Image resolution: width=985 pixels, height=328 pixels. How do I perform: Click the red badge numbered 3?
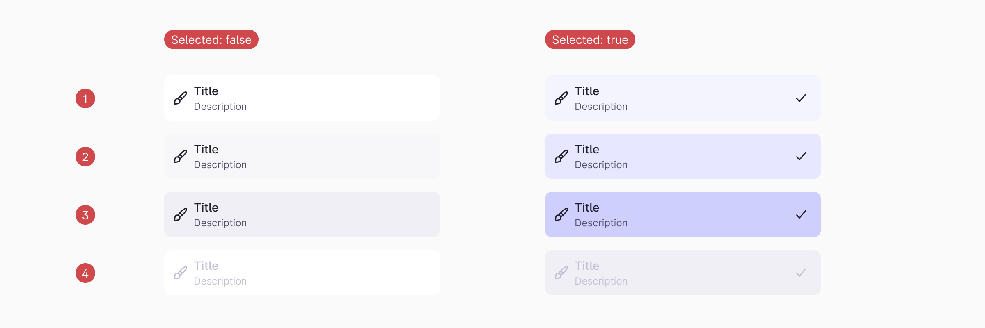85,214
